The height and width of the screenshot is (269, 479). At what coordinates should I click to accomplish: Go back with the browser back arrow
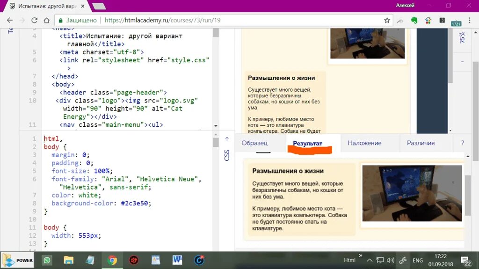10,20
